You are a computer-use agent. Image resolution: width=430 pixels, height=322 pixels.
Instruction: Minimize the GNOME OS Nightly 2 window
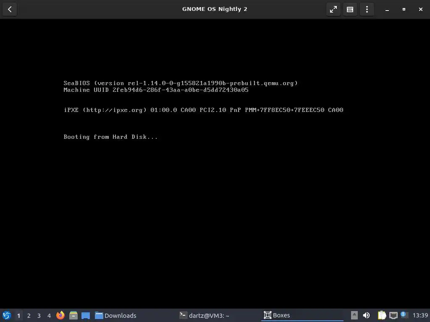click(x=387, y=9)
